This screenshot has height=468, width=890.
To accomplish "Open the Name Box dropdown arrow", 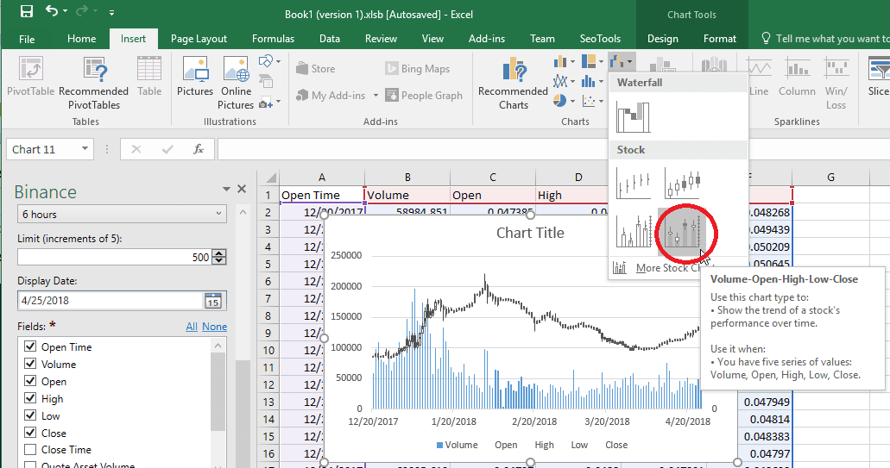I will (x=85, y=149).
